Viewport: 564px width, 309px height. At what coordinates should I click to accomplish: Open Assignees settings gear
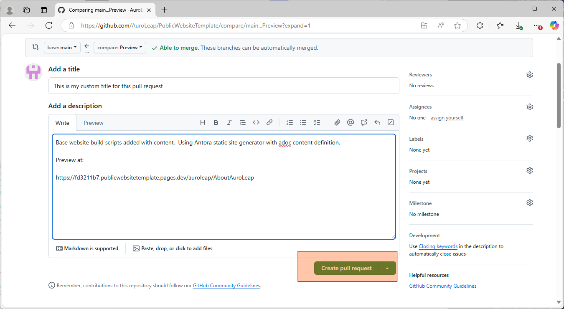[x=530, y=107]
